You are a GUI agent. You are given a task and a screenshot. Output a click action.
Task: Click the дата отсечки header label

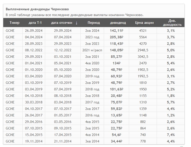[61, 23]
